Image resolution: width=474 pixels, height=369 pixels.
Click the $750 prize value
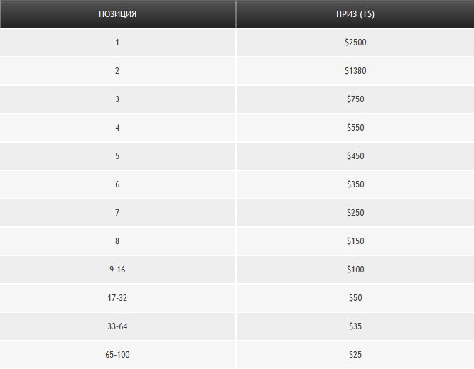tap(355, 99)
